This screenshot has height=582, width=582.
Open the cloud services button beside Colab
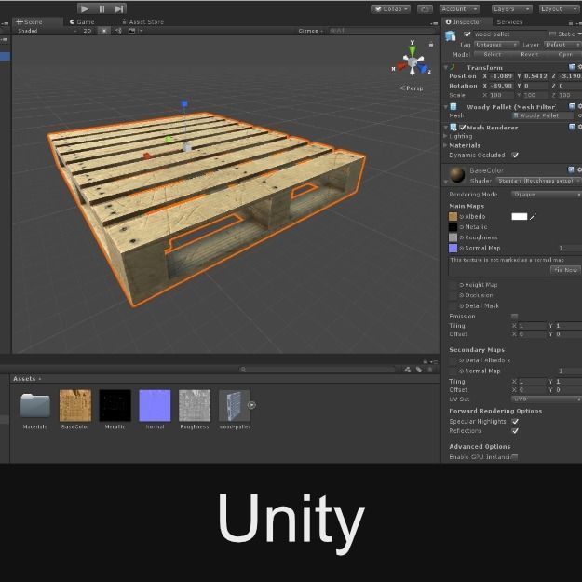coord(425,9)
